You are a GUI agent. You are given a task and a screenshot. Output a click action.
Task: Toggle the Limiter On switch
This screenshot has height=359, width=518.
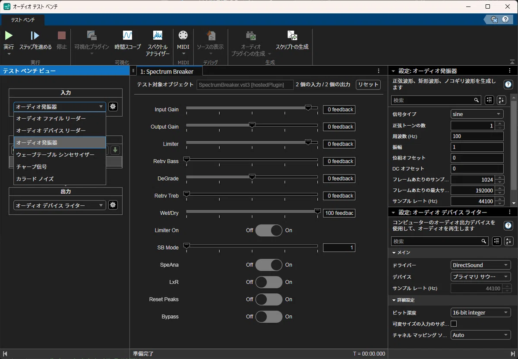269,230
